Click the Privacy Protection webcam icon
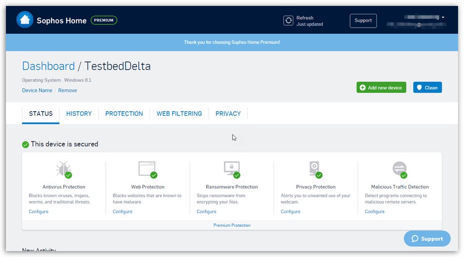 [x=316, y=170]
